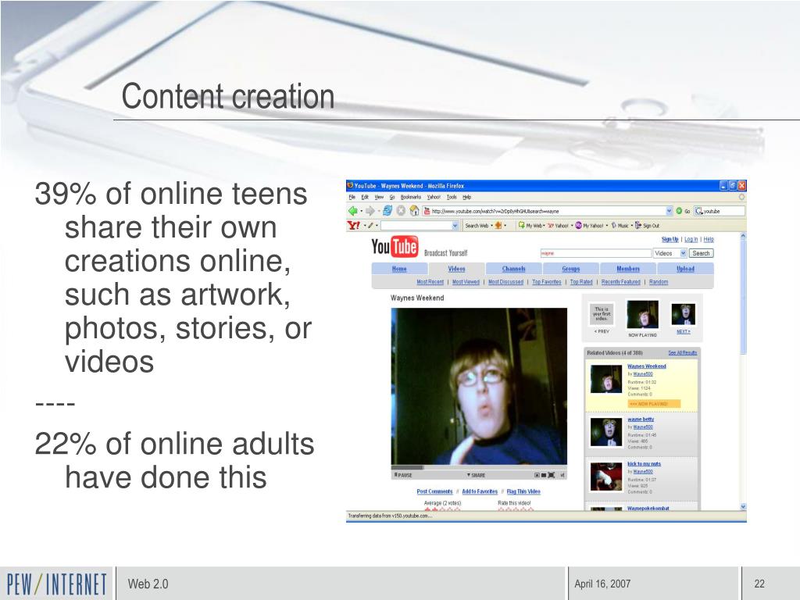Viewport: 800px width, 600px height.
Task: Click the YouTube favicon in address bar
Action: [x=427, y=211]
